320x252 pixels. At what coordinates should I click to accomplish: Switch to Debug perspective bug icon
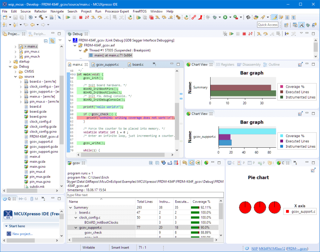(x=308, y=25)
